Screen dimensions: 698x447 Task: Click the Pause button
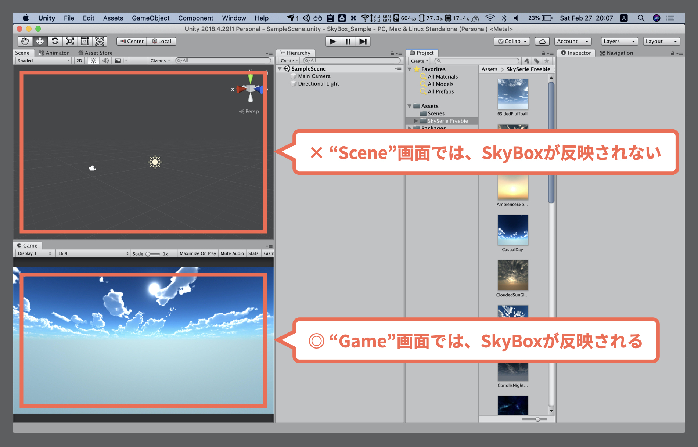[348, 41]
